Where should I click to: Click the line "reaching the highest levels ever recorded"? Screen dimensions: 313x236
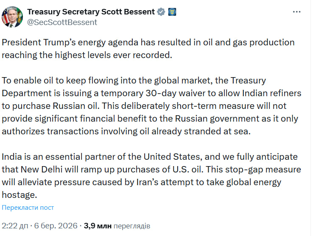click(87, 54)
